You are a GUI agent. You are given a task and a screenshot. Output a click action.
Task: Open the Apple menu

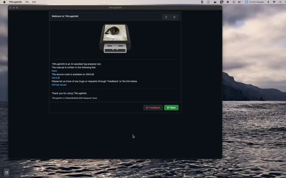point(4,2)
